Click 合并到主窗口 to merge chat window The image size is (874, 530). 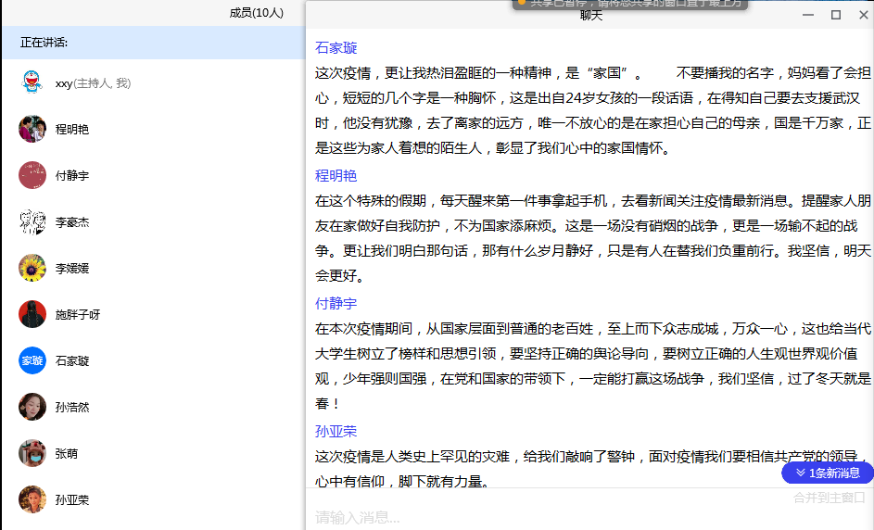(x=829, y=498)
